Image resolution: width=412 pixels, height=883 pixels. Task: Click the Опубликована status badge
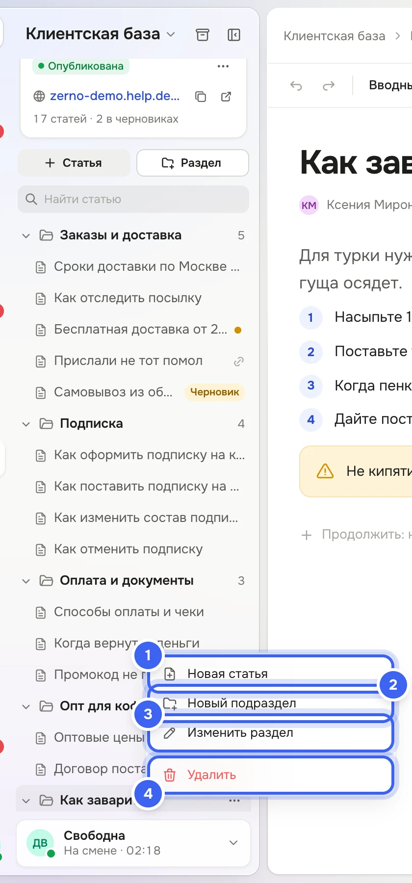pyautogui.click(x=81, y=66)
